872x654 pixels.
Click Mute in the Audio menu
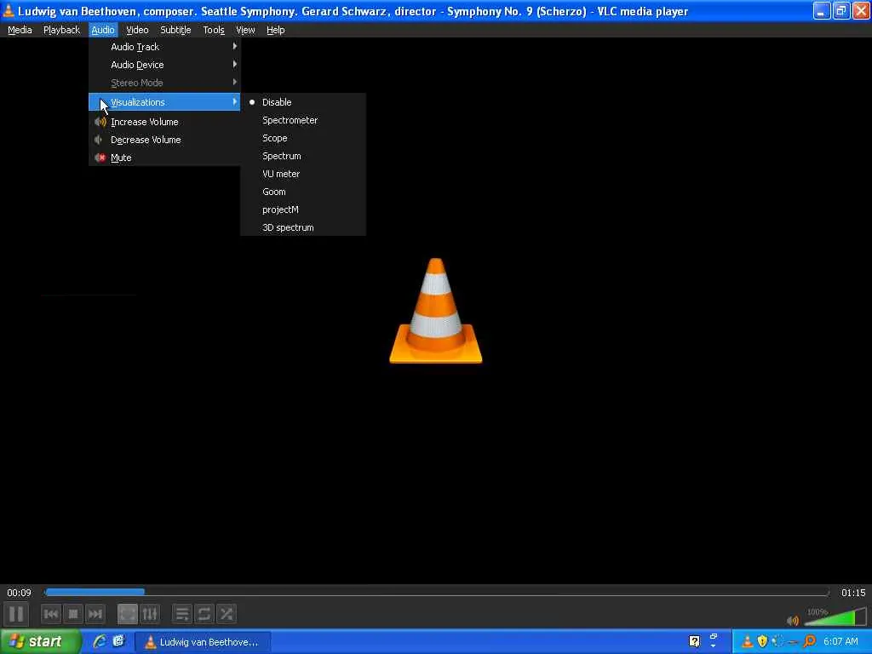164,158
